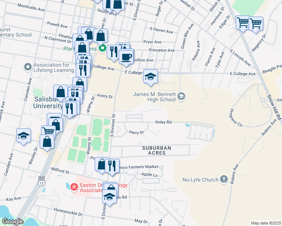Image resolution: width=282 pixels, height=226 pixels.
Task: Click the May Dr street label
Action: pyautogui.click(x=141, y=221)
